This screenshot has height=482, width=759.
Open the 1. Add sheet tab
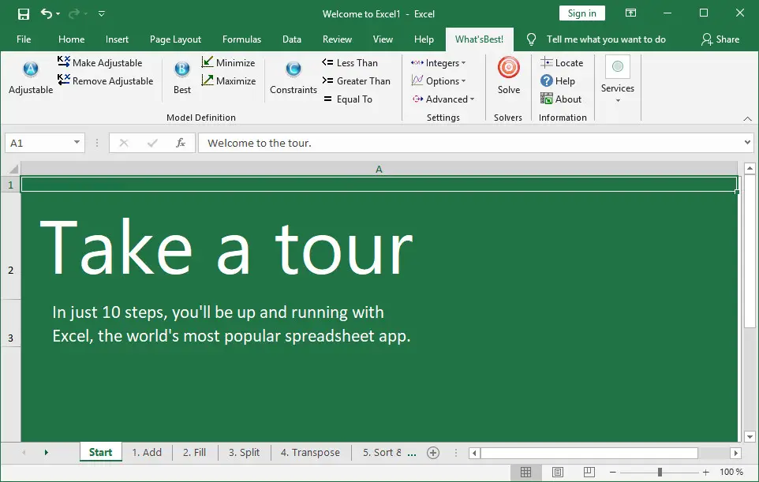pos(147,453)
